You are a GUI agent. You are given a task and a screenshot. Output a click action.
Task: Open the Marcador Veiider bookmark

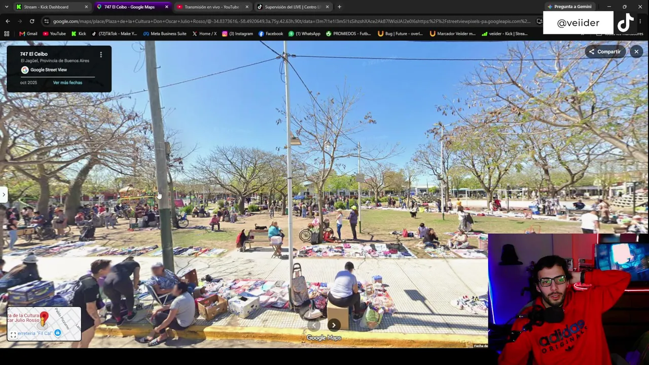point(452,33)
